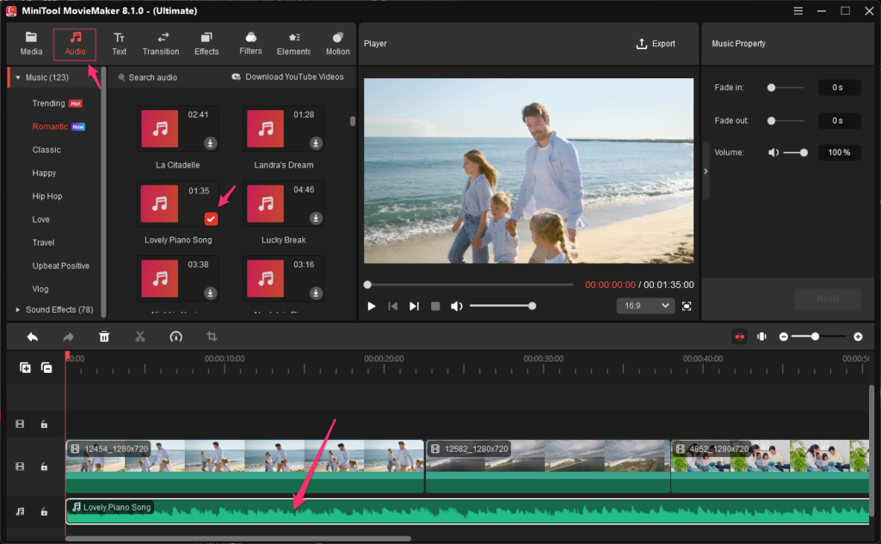This screenshot has width=881, height=544.
Task: Click the undo arrow in timeline toolbar
Action: click(x=33, y=337)
